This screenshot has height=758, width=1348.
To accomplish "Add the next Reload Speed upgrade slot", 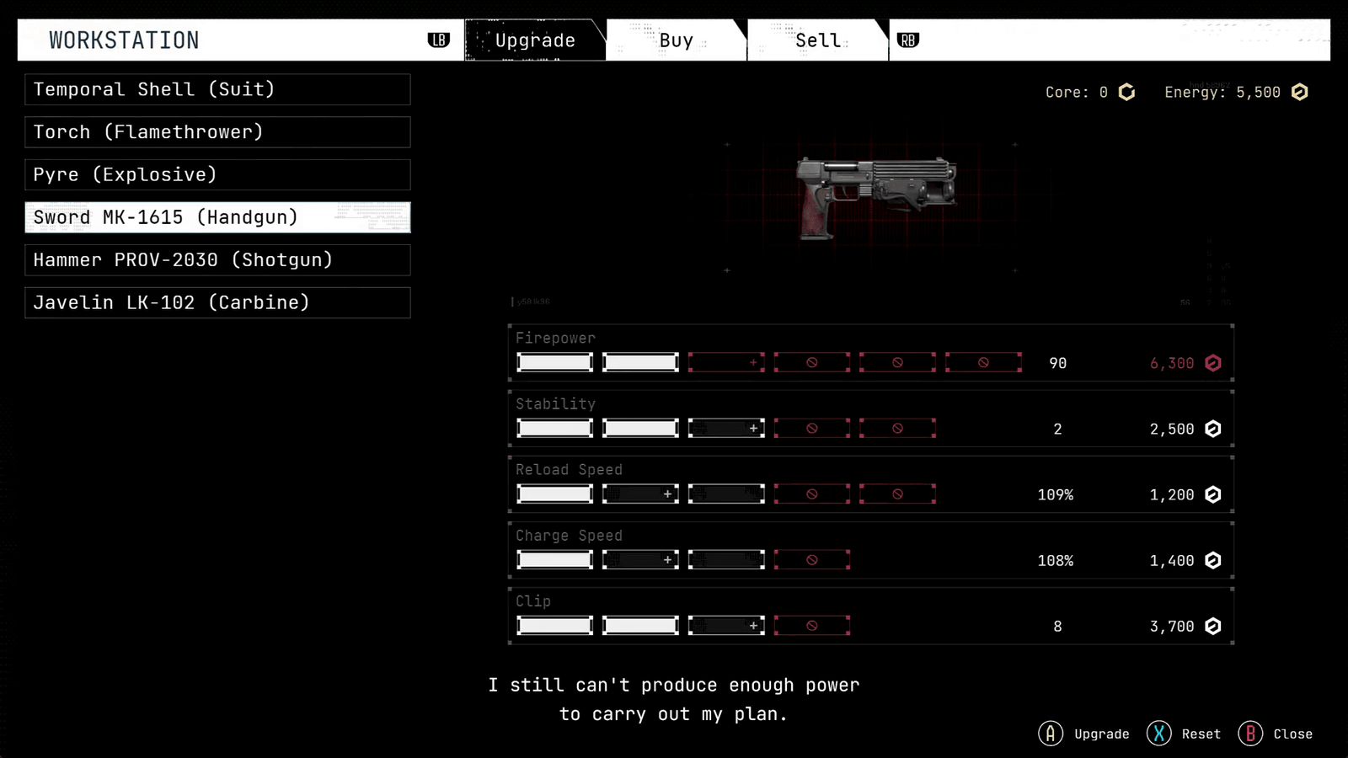I will click(640, 494).
